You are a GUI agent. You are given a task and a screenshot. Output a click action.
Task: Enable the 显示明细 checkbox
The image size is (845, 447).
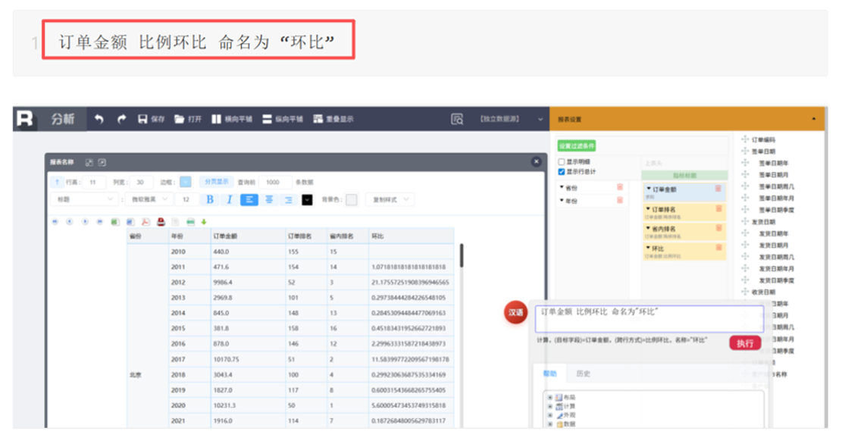click(x=562, y=161)
